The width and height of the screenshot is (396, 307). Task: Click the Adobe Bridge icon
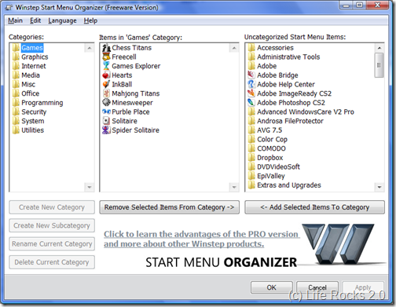251,75
